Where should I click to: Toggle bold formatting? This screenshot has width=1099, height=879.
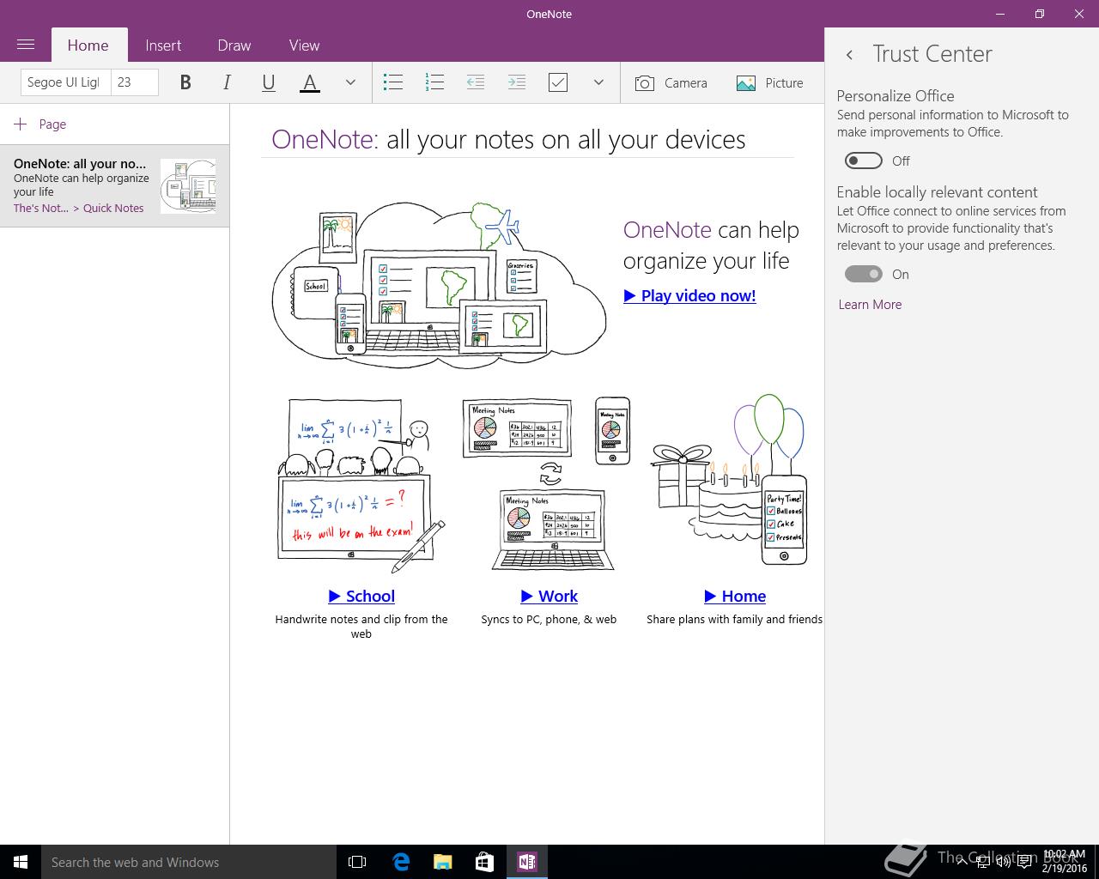pos(185,82)
